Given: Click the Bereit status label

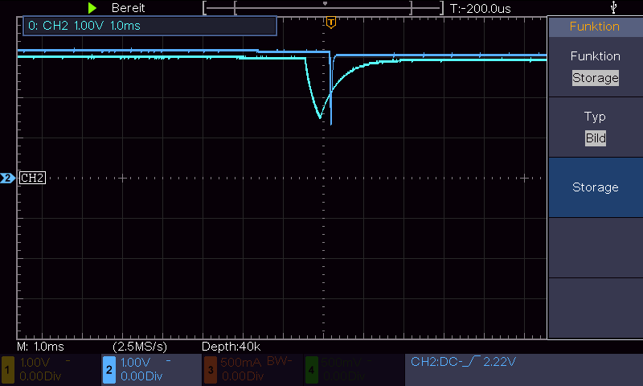Looking at the screenshot, I should tap(128, 8).
